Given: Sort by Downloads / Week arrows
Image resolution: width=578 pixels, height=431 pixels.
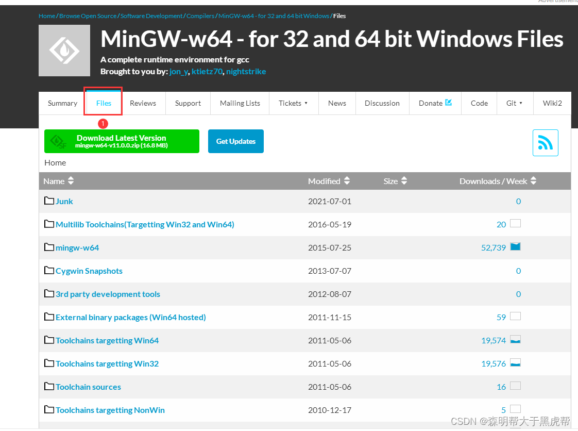Looking at the screenshot, I should [x=533, y=181].
